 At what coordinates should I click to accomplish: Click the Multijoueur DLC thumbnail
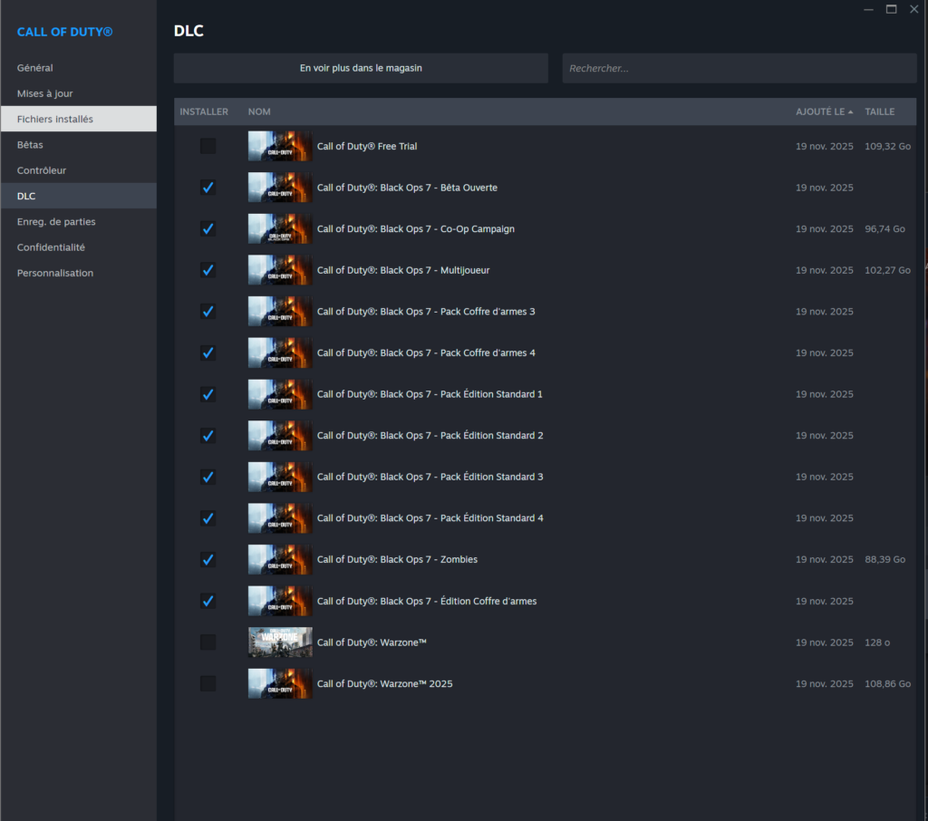pos(280,270)
